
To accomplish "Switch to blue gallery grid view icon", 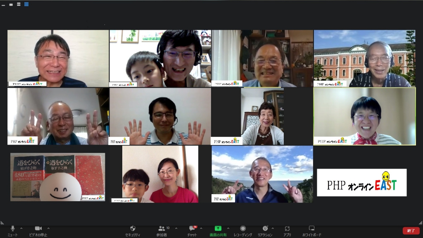I will click(x=26, y=4).
